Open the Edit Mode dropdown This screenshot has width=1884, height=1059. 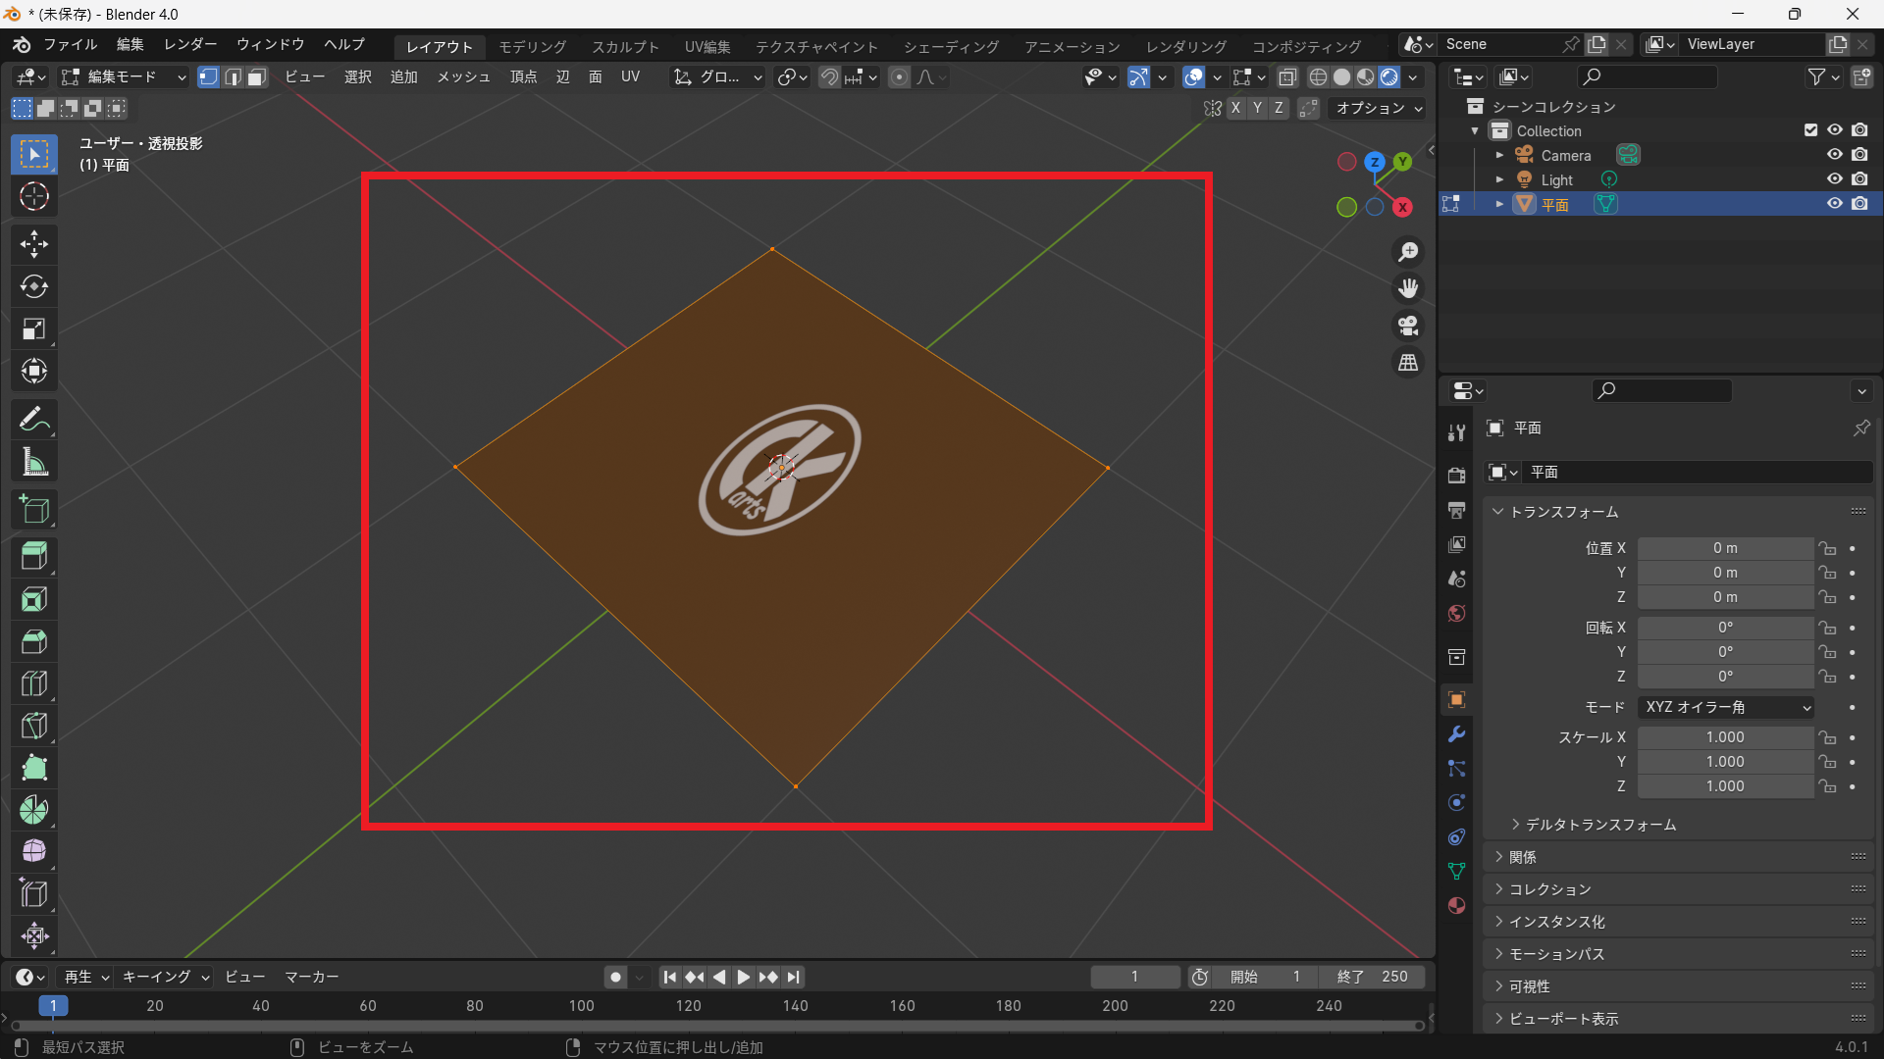(x=124, y=77)
